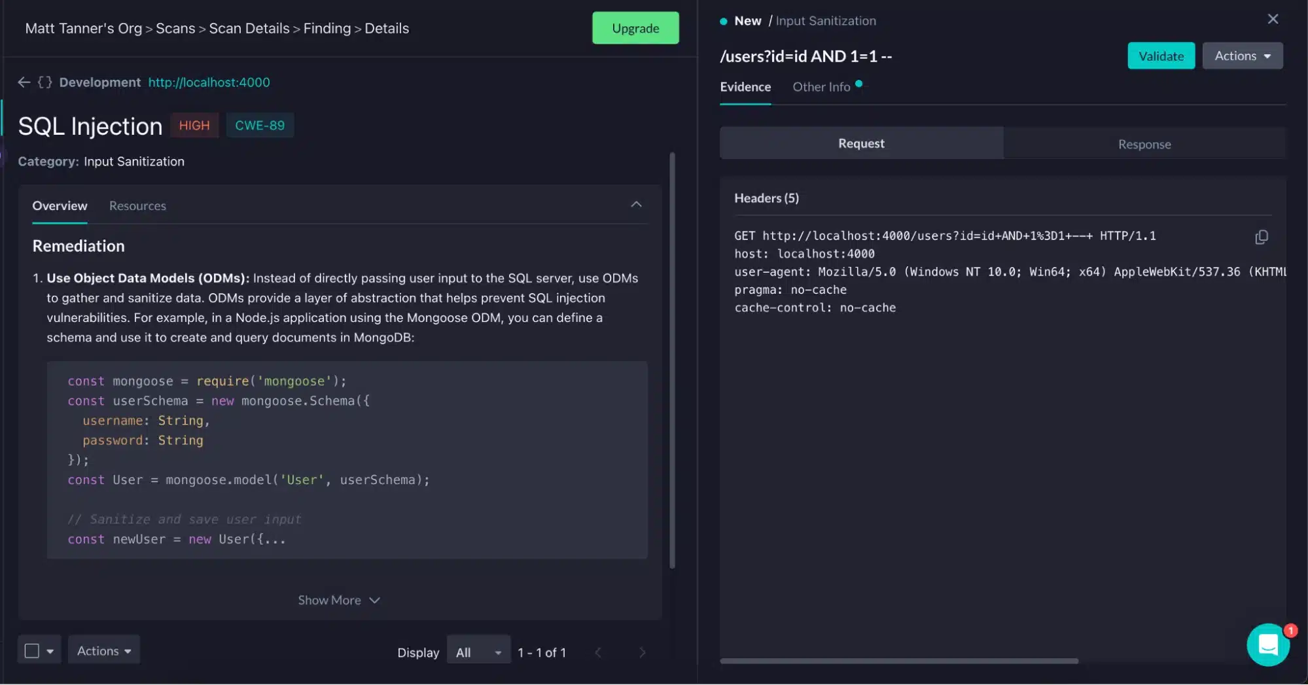Show the Response tab
This screenshot has height=685, width=1308.
pyautogui.click(x=1144, y=144)
